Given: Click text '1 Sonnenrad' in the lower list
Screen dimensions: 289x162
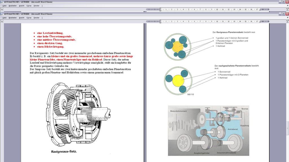Looking at the screenshot, I should [224, 72].
